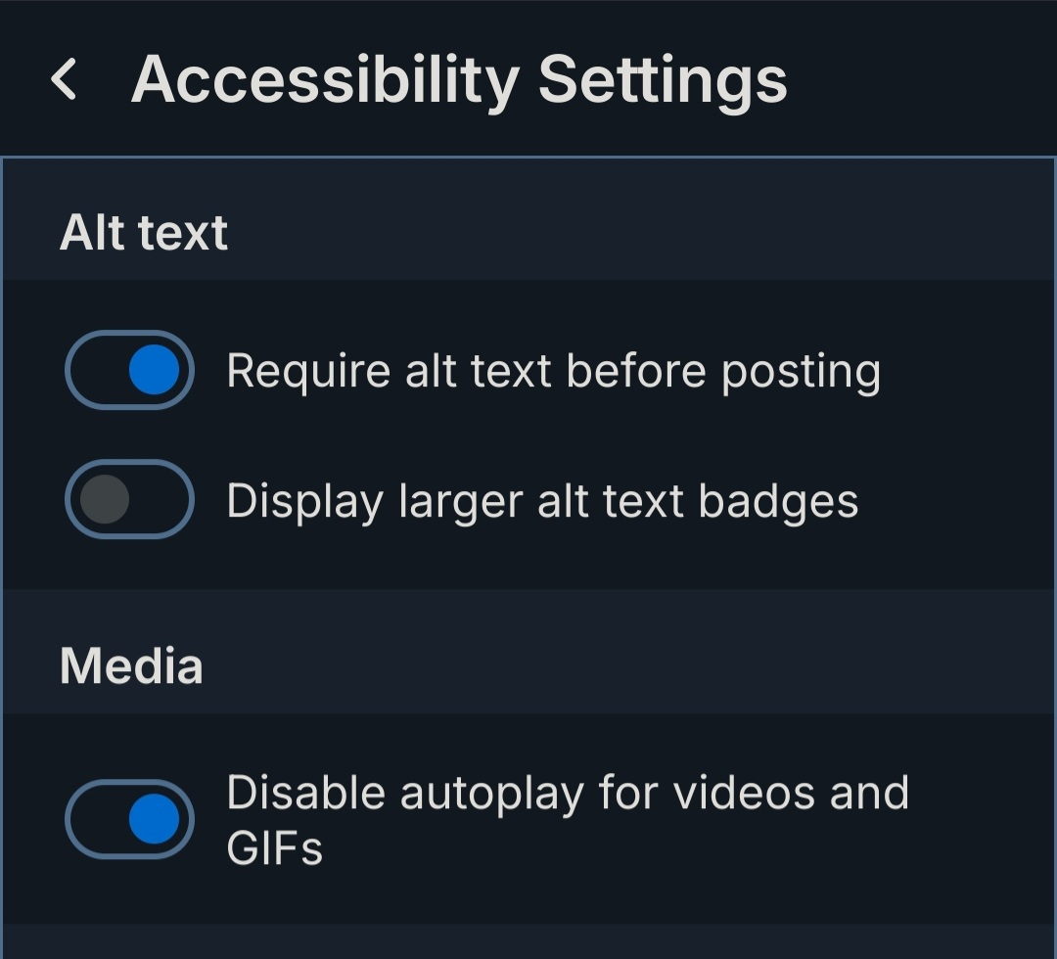Click the word "GIFs" in the autoplay label
Viewport: 1057px width, 959px height.
click(x=274, y=847)
